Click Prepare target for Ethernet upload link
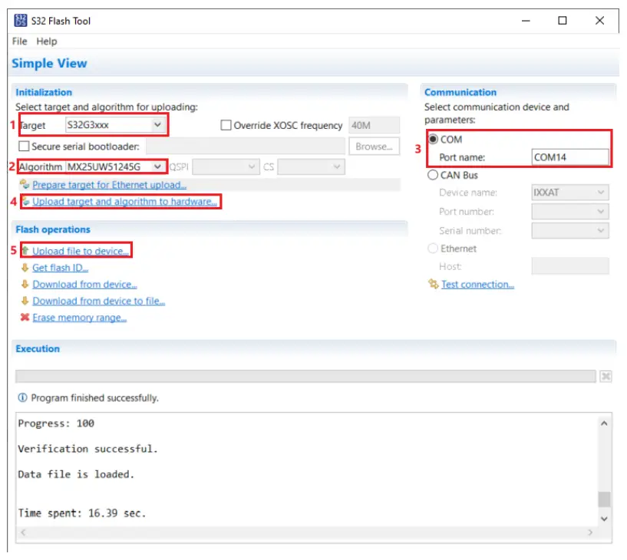Screen dimensions: 627x560 tap(109, 185)
